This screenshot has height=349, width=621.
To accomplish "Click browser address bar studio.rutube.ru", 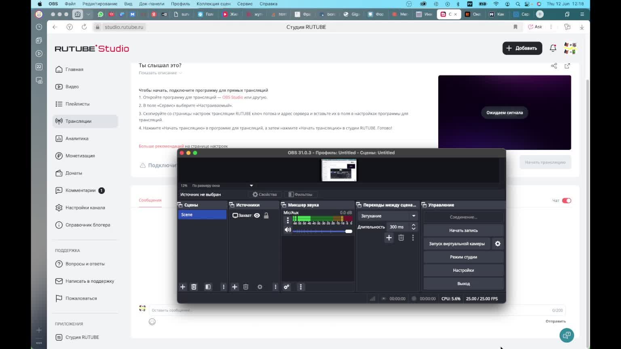I will tap(124, 27).
